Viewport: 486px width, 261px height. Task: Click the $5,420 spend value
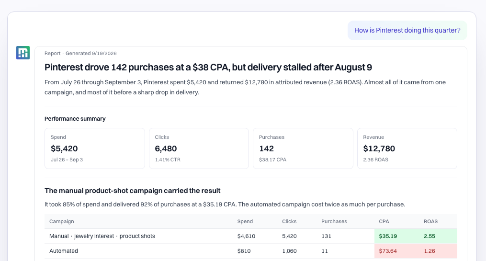[x=64, y=148]
